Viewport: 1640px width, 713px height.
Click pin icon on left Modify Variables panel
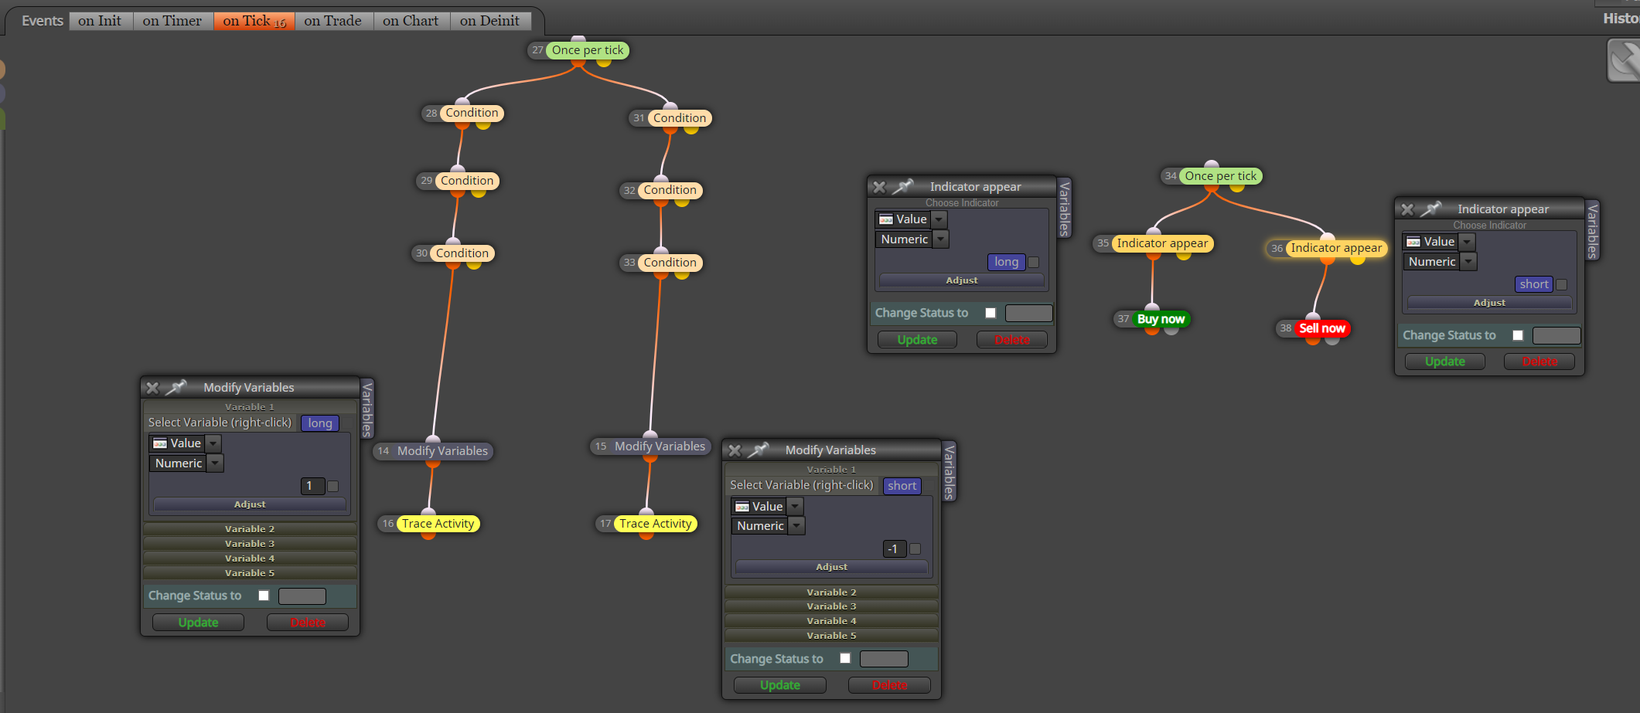tap(177, 387)
